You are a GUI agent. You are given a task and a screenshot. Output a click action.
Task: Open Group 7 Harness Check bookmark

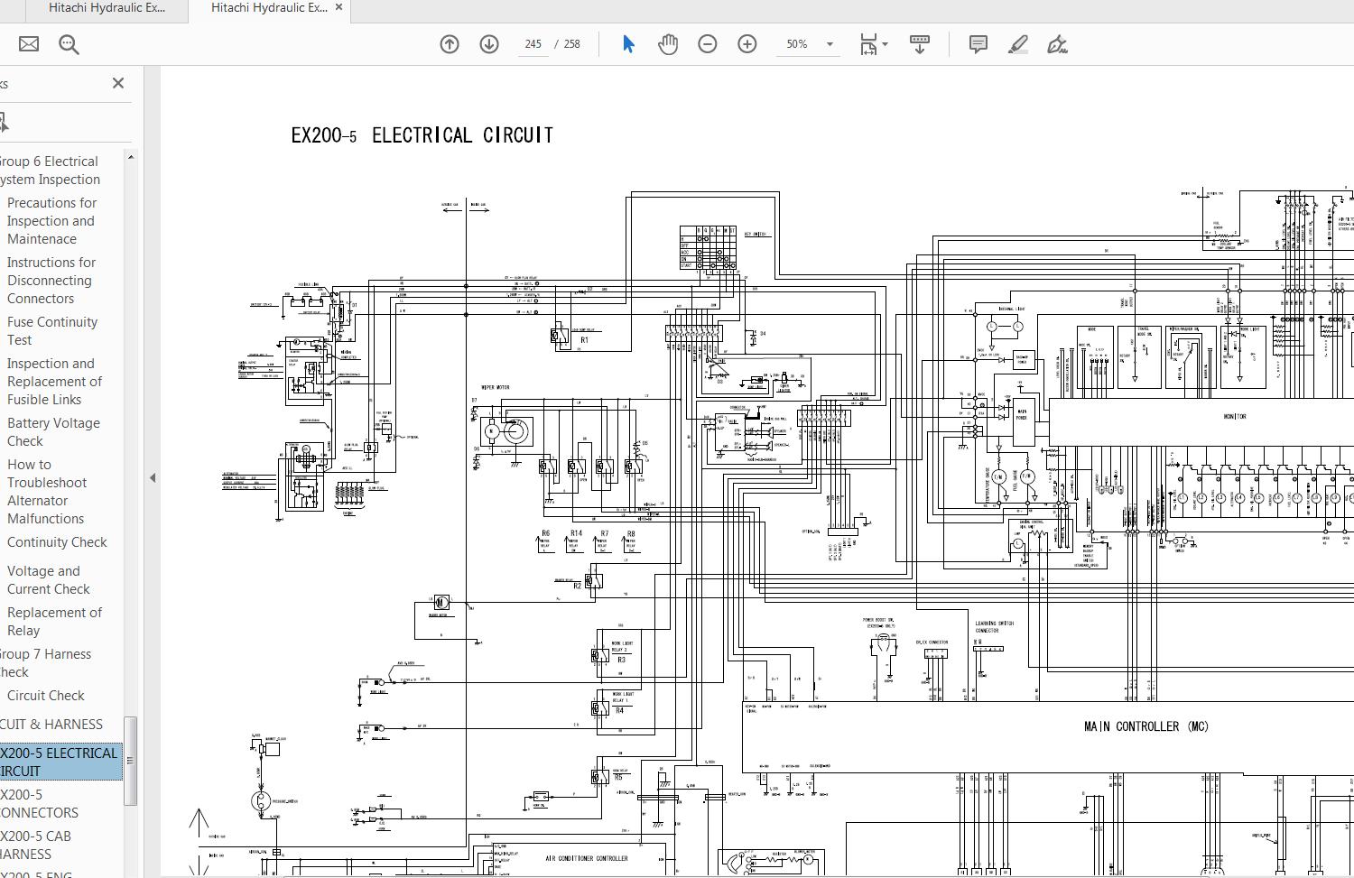pos(45,663)
